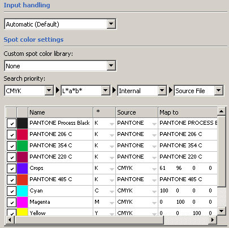Click the black PANTONE Process Black swatch
This screenshot has height=228, width=229.
(x=23, y=123)
